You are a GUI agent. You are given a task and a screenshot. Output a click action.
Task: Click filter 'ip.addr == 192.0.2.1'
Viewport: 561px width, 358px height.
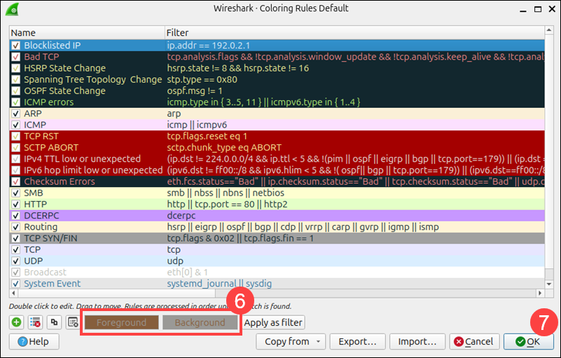pos(209,46)
